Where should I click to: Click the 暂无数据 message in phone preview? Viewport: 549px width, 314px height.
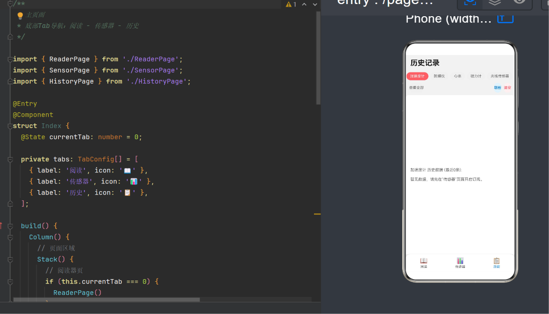(447, 180)
